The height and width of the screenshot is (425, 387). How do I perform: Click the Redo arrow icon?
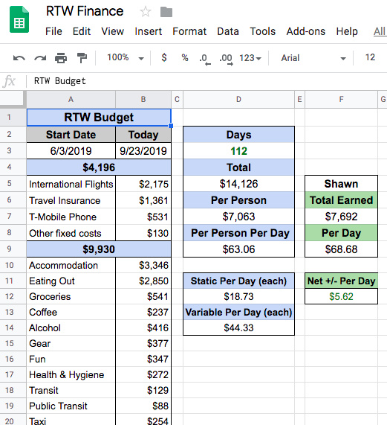(x=40, y=58)
